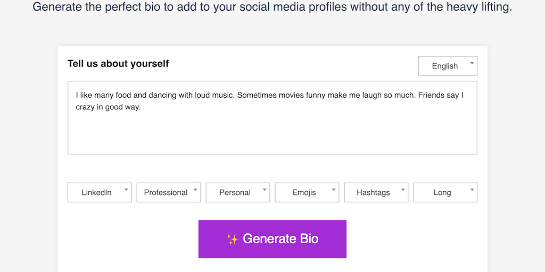Click the "Tell us about yourself" heading

point(118,64)
